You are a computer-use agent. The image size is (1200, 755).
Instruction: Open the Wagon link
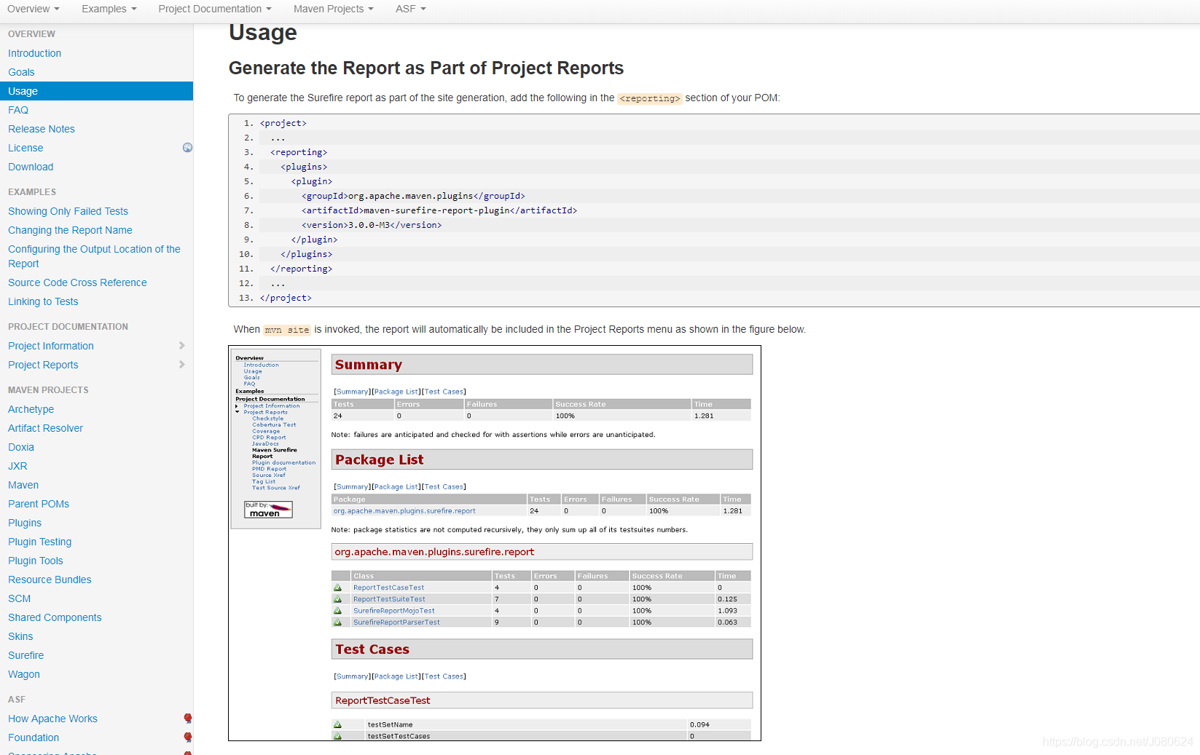[24, 674]
